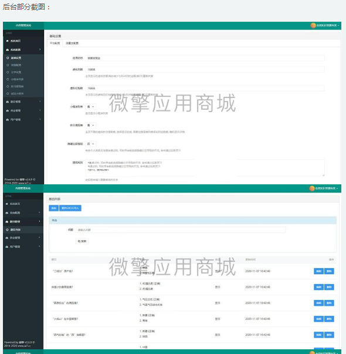Click the circle icon beside the 题目列表 sidebar sub-item
346x354 pixels.
[x=7, y=230]
